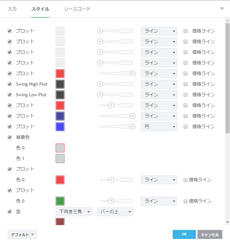230x247 pixels.
Task: Close the settings dialog with X
Action: pos(222,8)
